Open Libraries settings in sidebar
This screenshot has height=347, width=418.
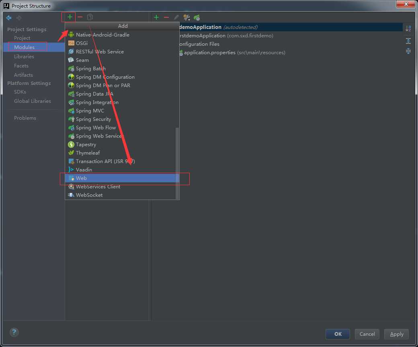point(24,57)
